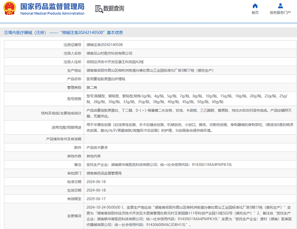The image size is (297, 229).
Task: Click registrant name 湖南花山村医疗科技有限公司
Action: 109,53
